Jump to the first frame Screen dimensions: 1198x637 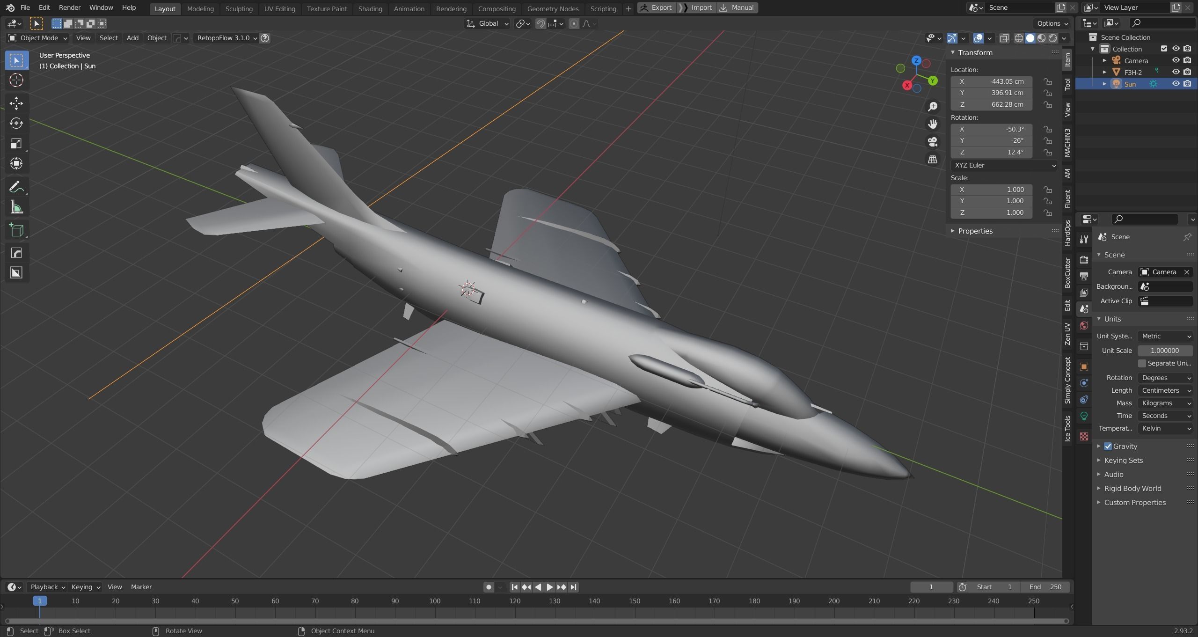click(514, 587)
